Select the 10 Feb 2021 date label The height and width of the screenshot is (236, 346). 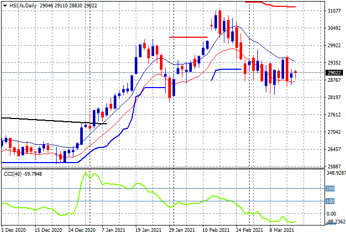pyautogui.click(x=216, y=230)
